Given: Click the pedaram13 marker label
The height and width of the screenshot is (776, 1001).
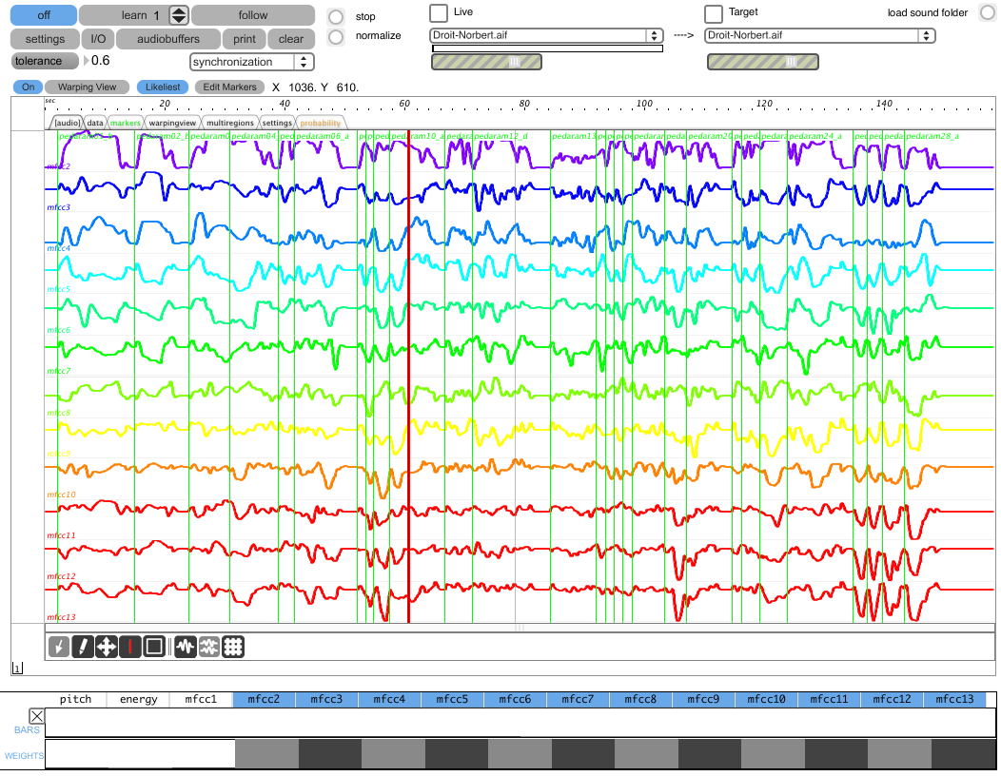Looking at the screenshot, I should click(574, 136).
